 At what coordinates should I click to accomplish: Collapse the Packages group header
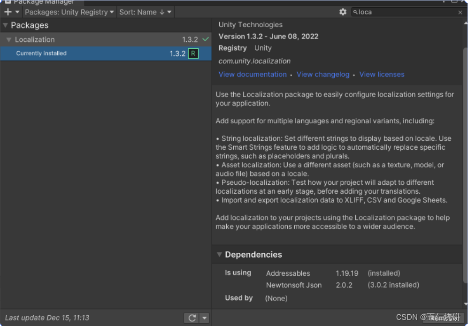[x=5, y=25]
